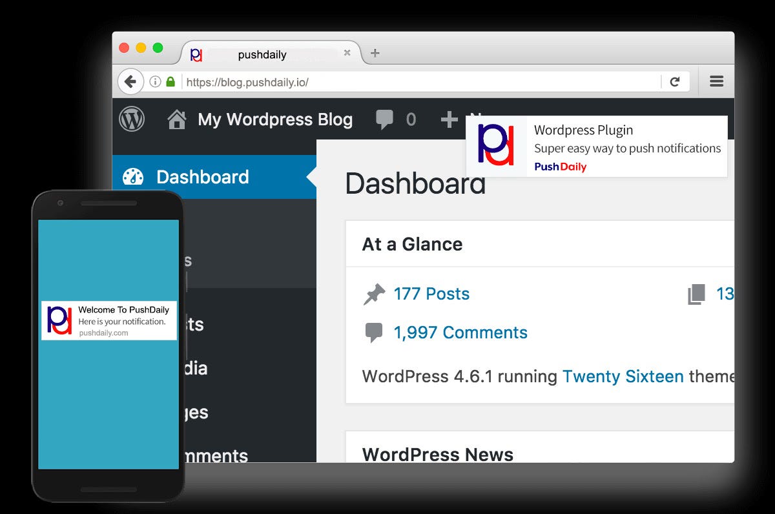Open a new tab with the plus button
The image size is (775, 514).
(375, 53)
